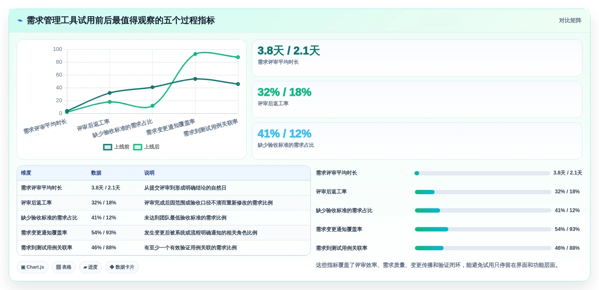
Task: Open the 3.8天 / 2.1天 metric card
Action: 417,58
